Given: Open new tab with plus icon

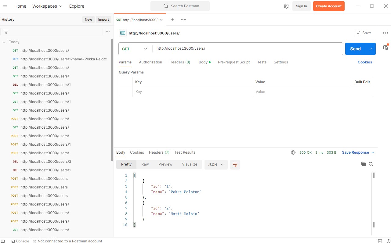Looking at the screenshot, I should pyautogui.click(x=172, y=20).
